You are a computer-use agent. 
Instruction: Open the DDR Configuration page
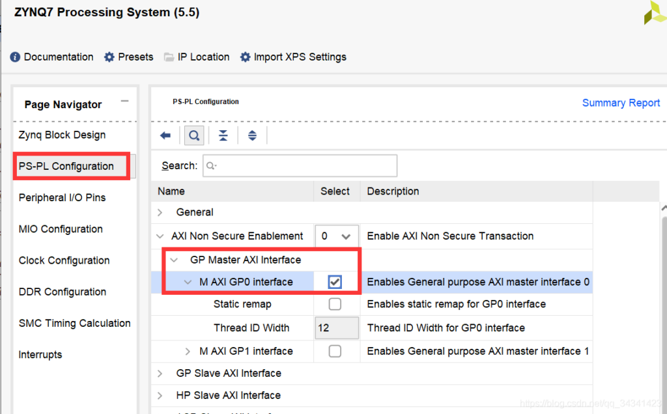click(x=63, y=292)
